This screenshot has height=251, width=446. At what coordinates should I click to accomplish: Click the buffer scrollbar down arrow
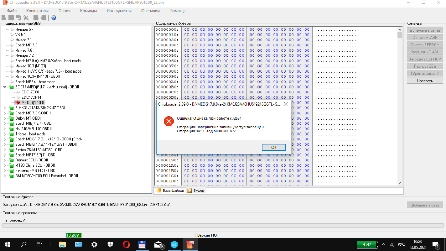tap(400, 183)
